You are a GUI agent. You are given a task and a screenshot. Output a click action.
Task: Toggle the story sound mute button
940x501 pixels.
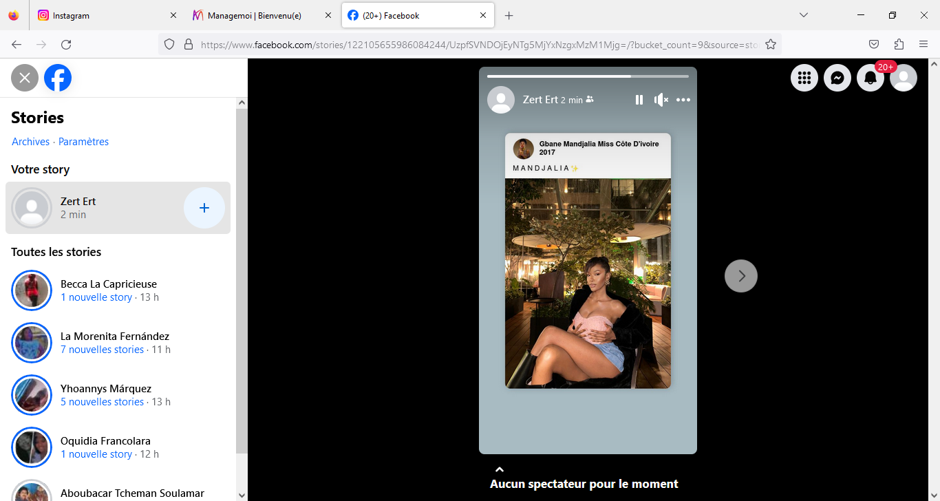coord(661,100)
